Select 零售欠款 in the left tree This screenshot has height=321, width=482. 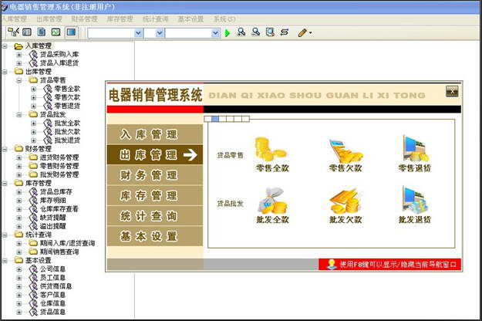(x=67, y=97)
